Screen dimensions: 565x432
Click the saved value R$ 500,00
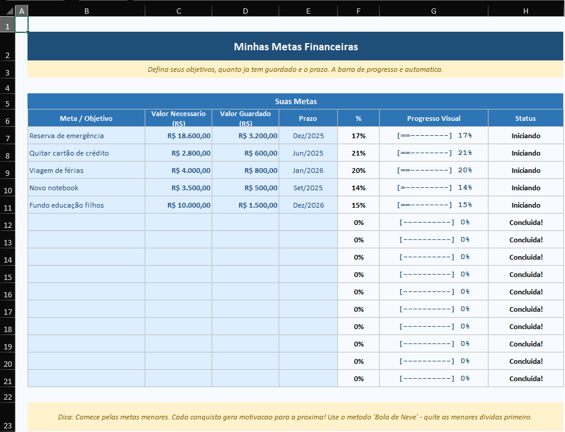pyautogui.click(x=245, y=187)
